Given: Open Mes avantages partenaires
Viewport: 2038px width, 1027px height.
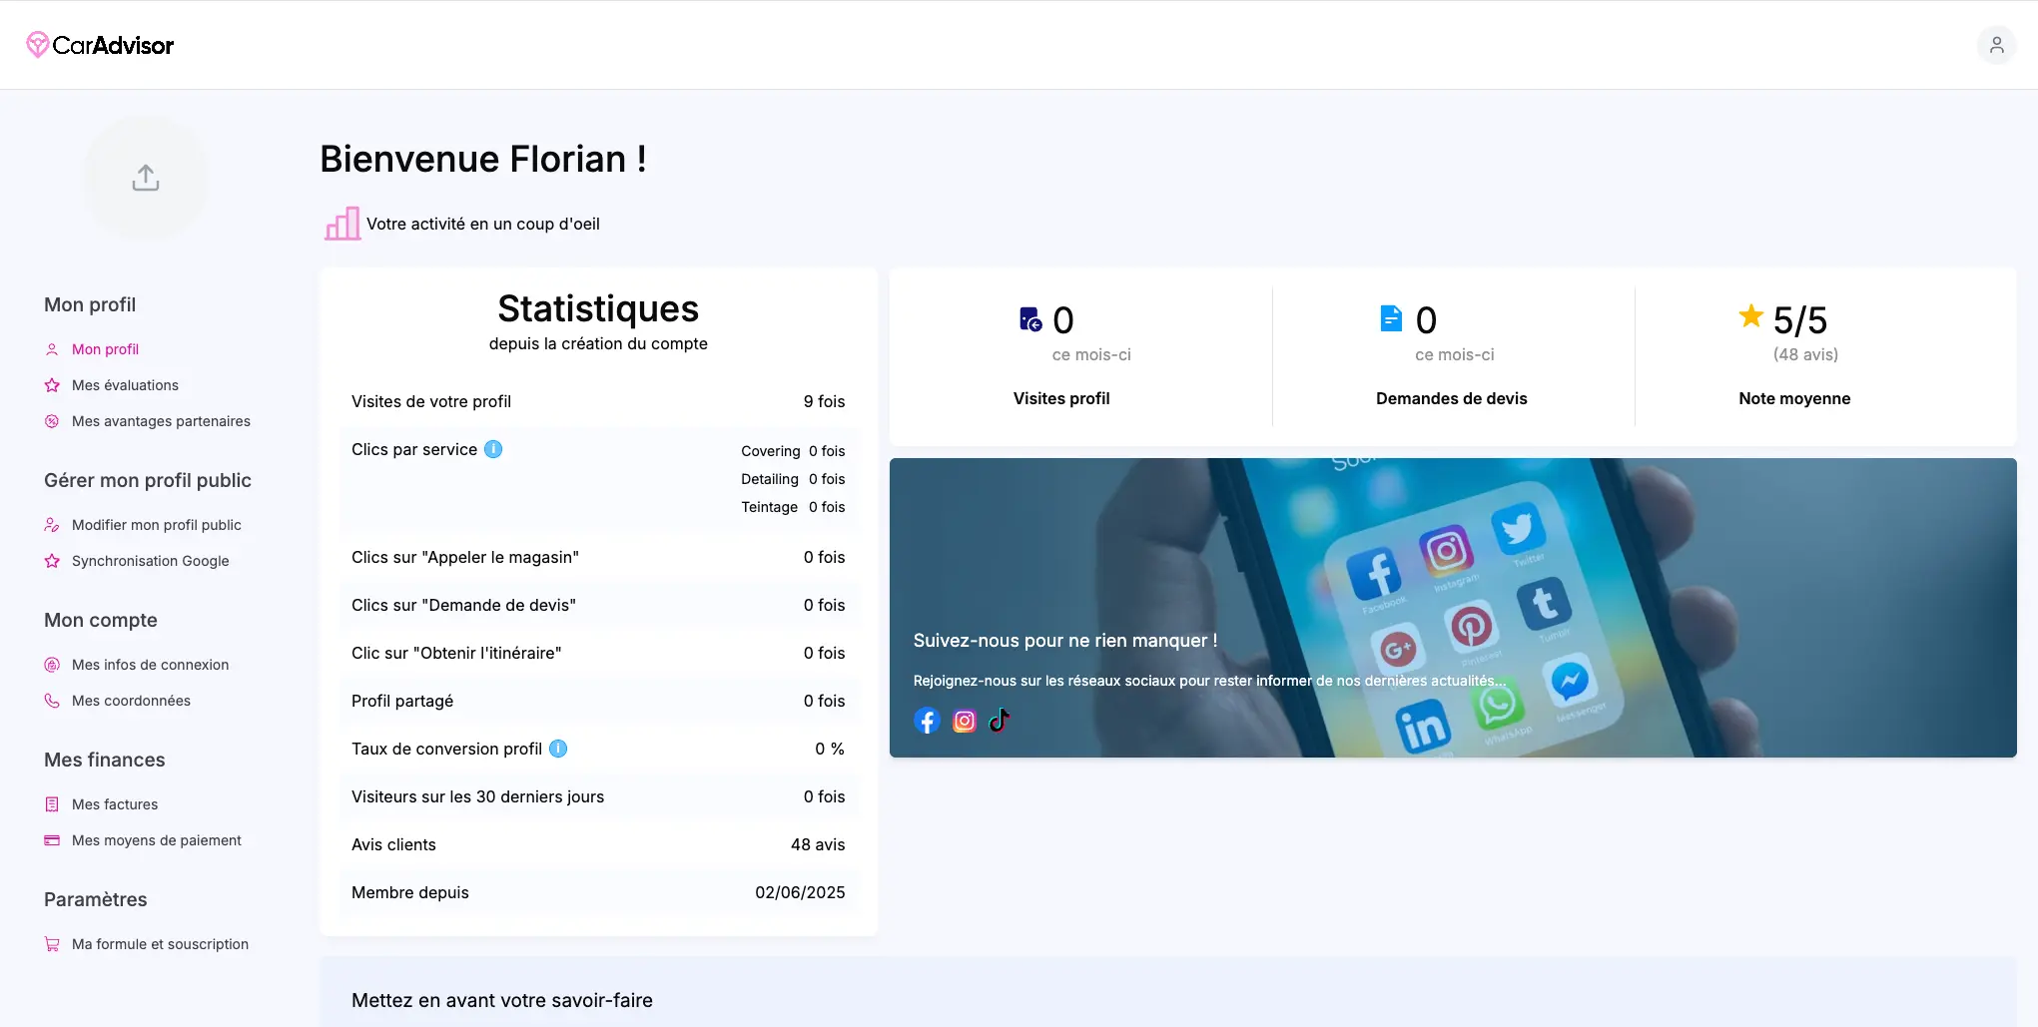Looking at the screenshot, I should tap(161, 421).
